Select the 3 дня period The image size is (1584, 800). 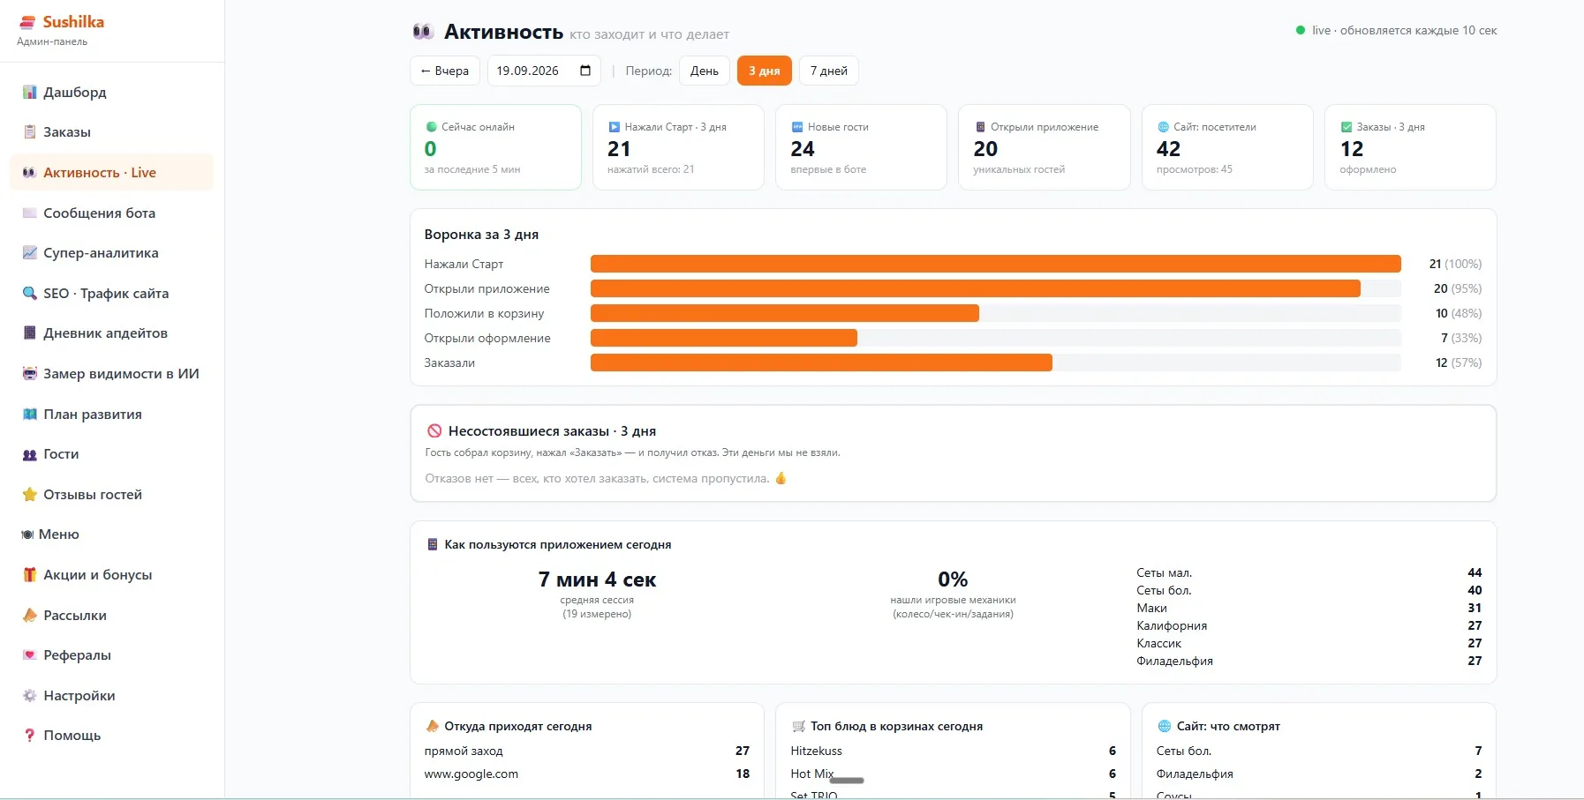click(x=765, y=71)
